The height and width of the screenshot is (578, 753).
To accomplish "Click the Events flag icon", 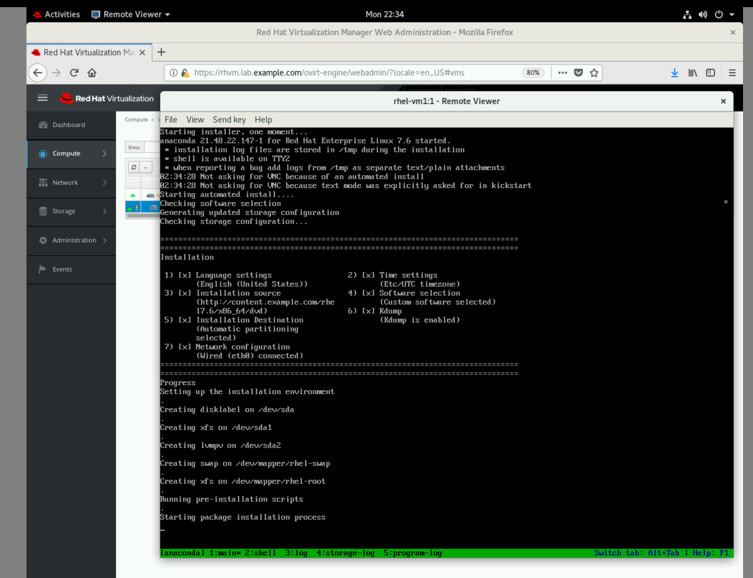I will [x=43, y=269].
